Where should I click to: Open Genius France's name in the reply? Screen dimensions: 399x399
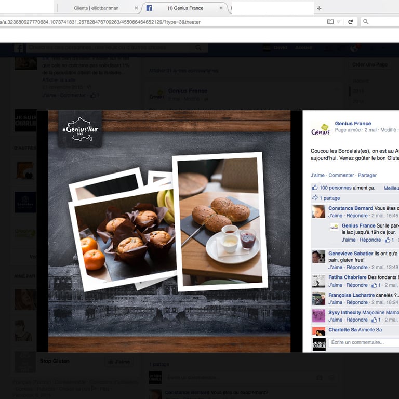tap(358, 225)
